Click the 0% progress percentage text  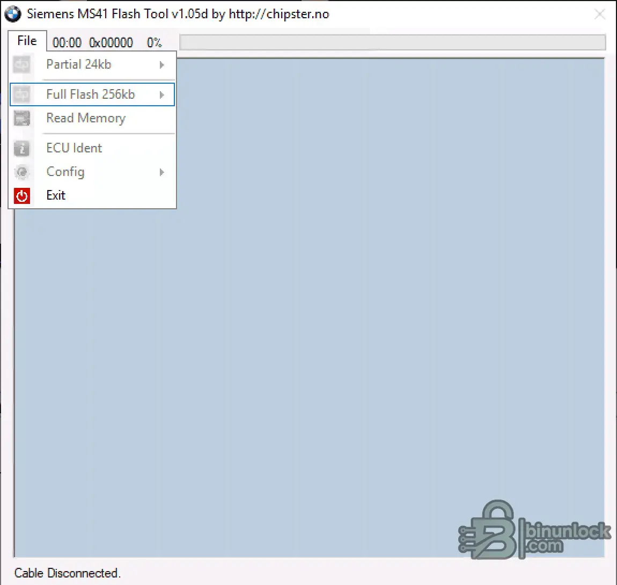(155, 42)
